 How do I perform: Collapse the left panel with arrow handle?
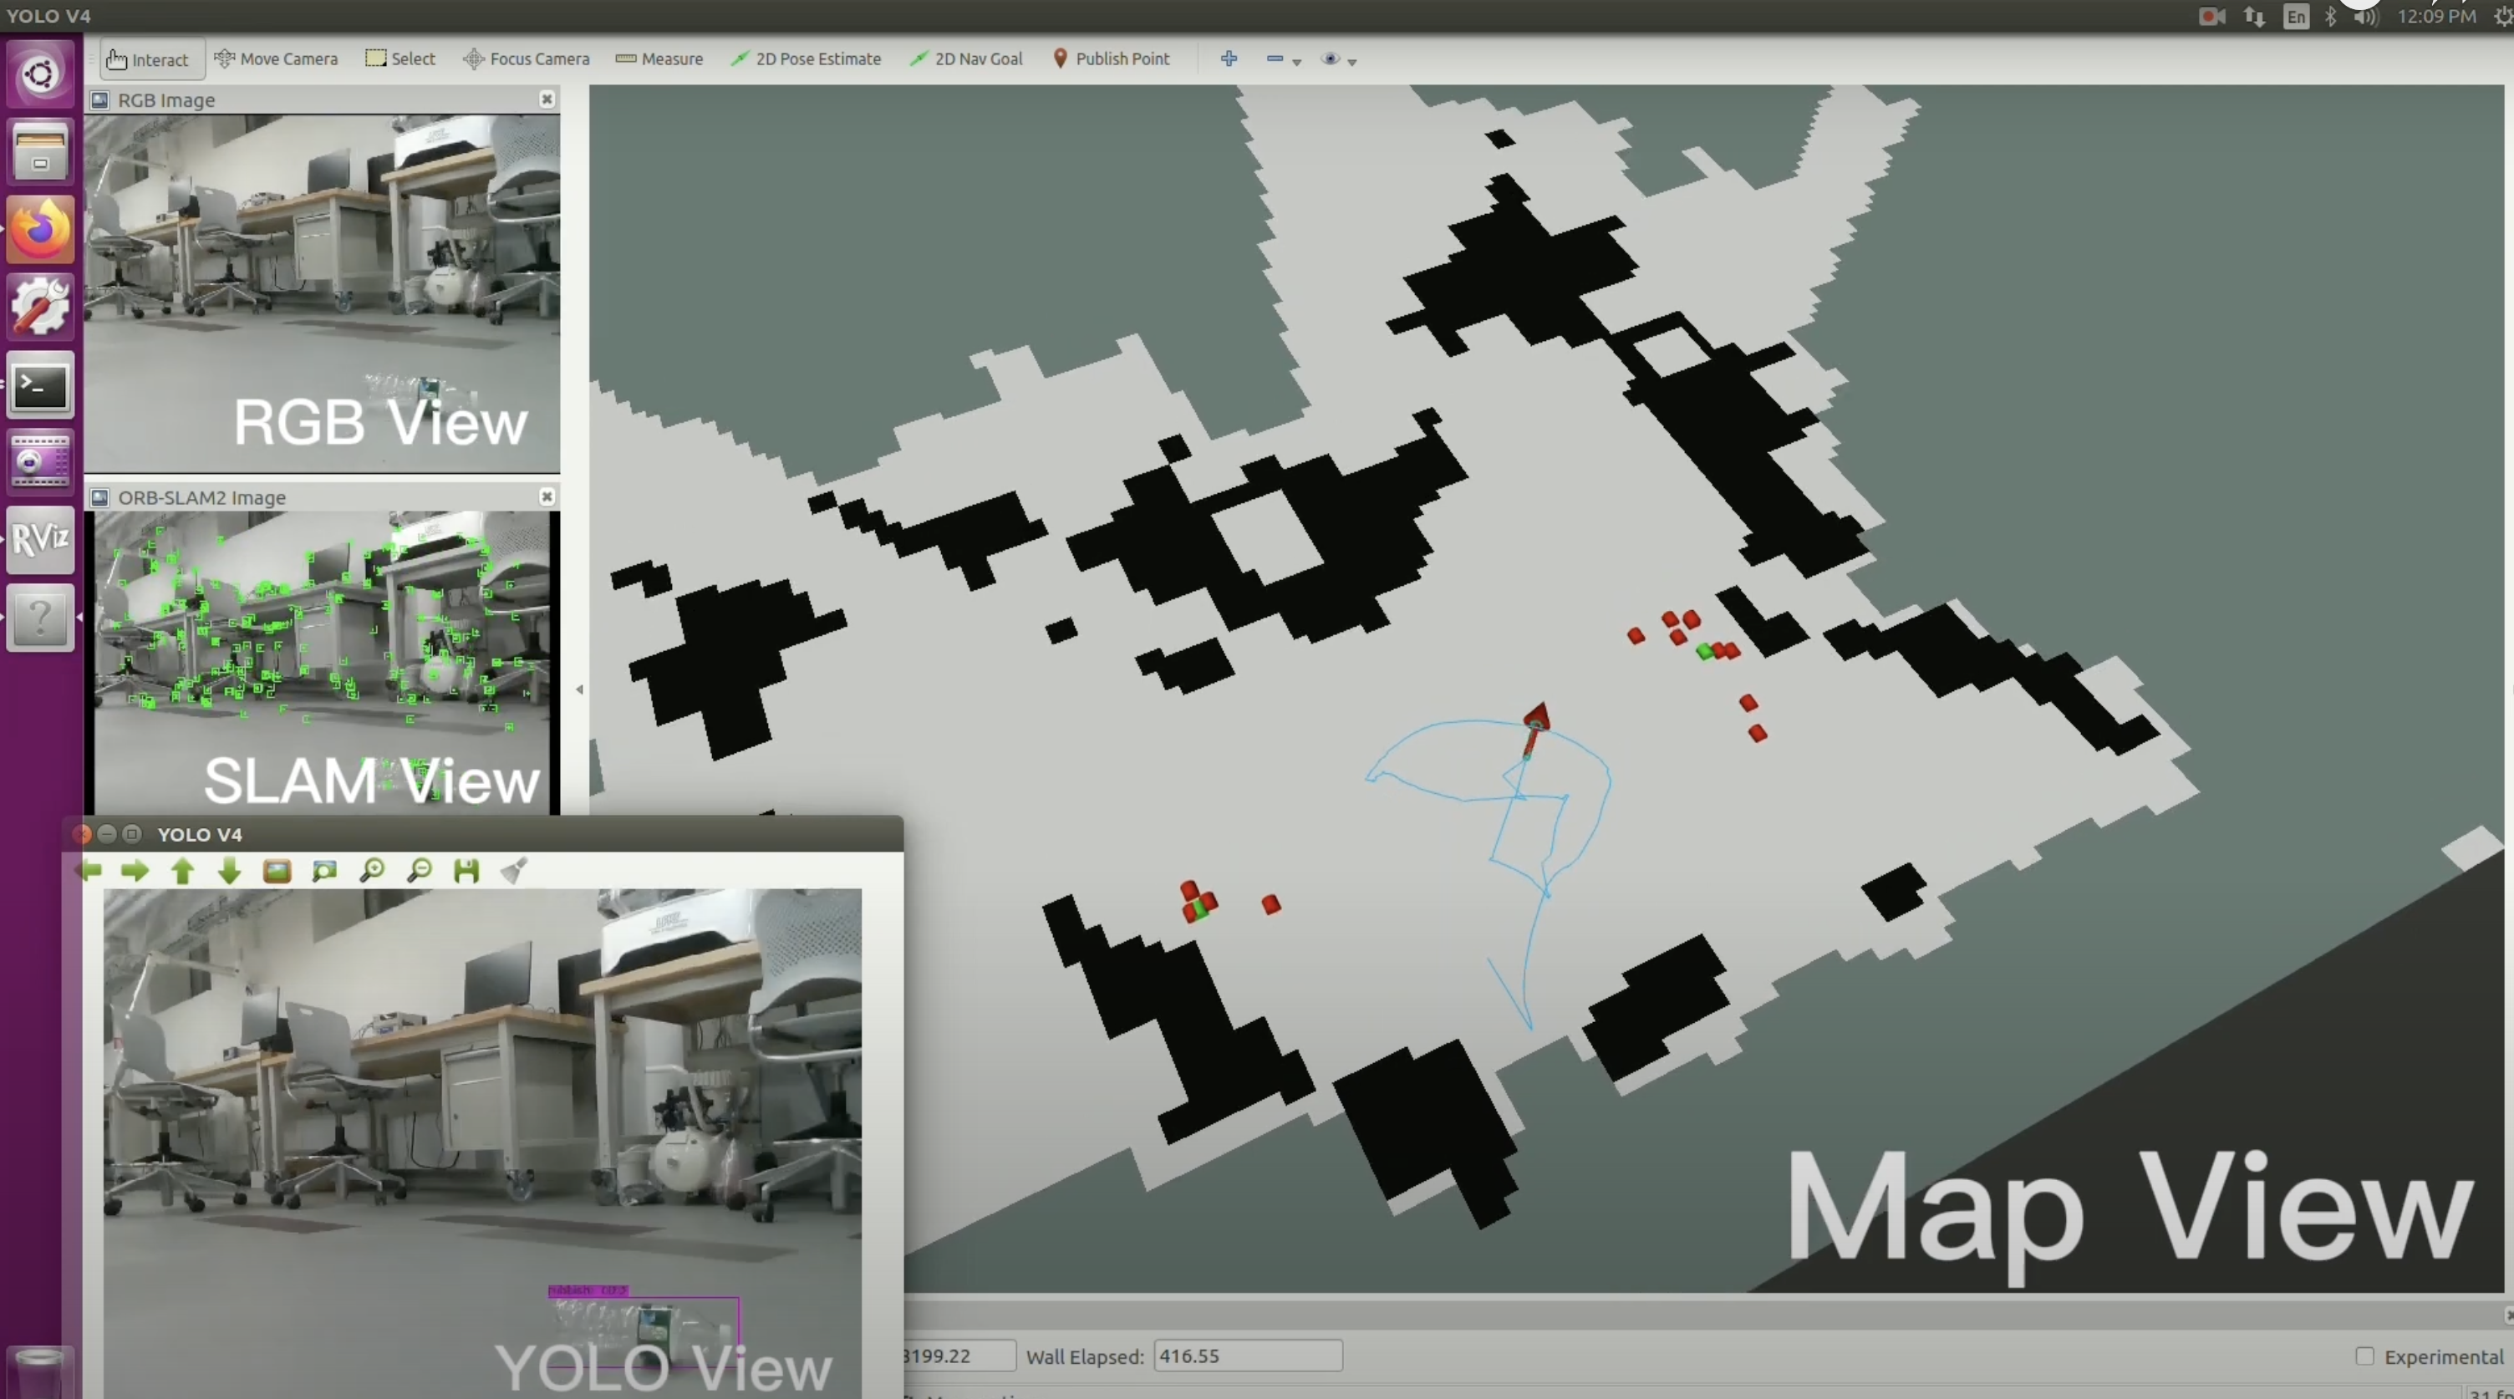tap(580, 689)
